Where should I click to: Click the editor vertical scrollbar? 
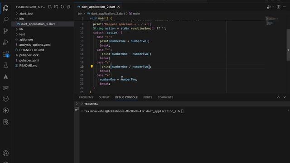[288, 44]
